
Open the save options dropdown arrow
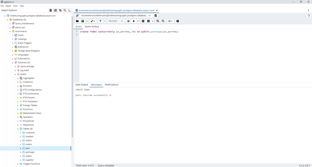coord(87,21)
